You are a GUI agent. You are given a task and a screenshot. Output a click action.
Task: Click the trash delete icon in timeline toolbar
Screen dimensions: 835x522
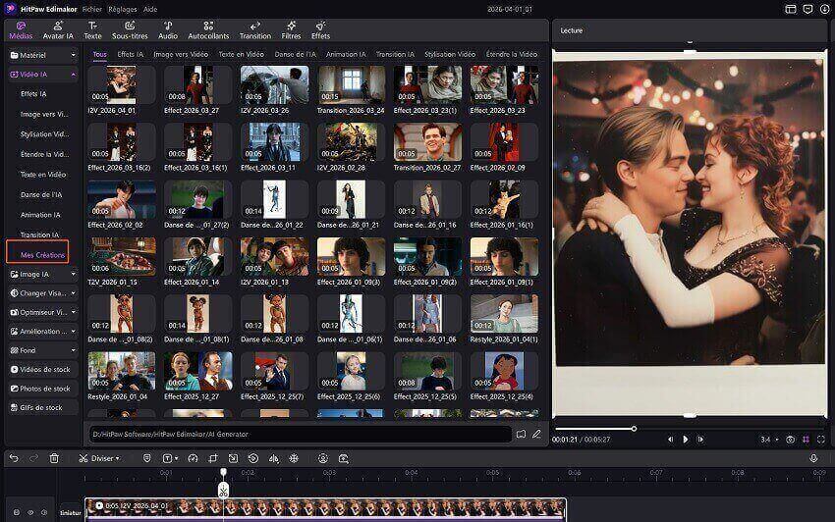54,458
